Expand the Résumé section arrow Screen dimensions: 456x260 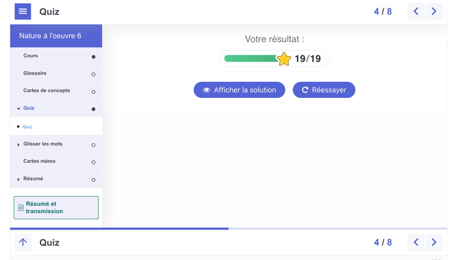click(19, 179)
